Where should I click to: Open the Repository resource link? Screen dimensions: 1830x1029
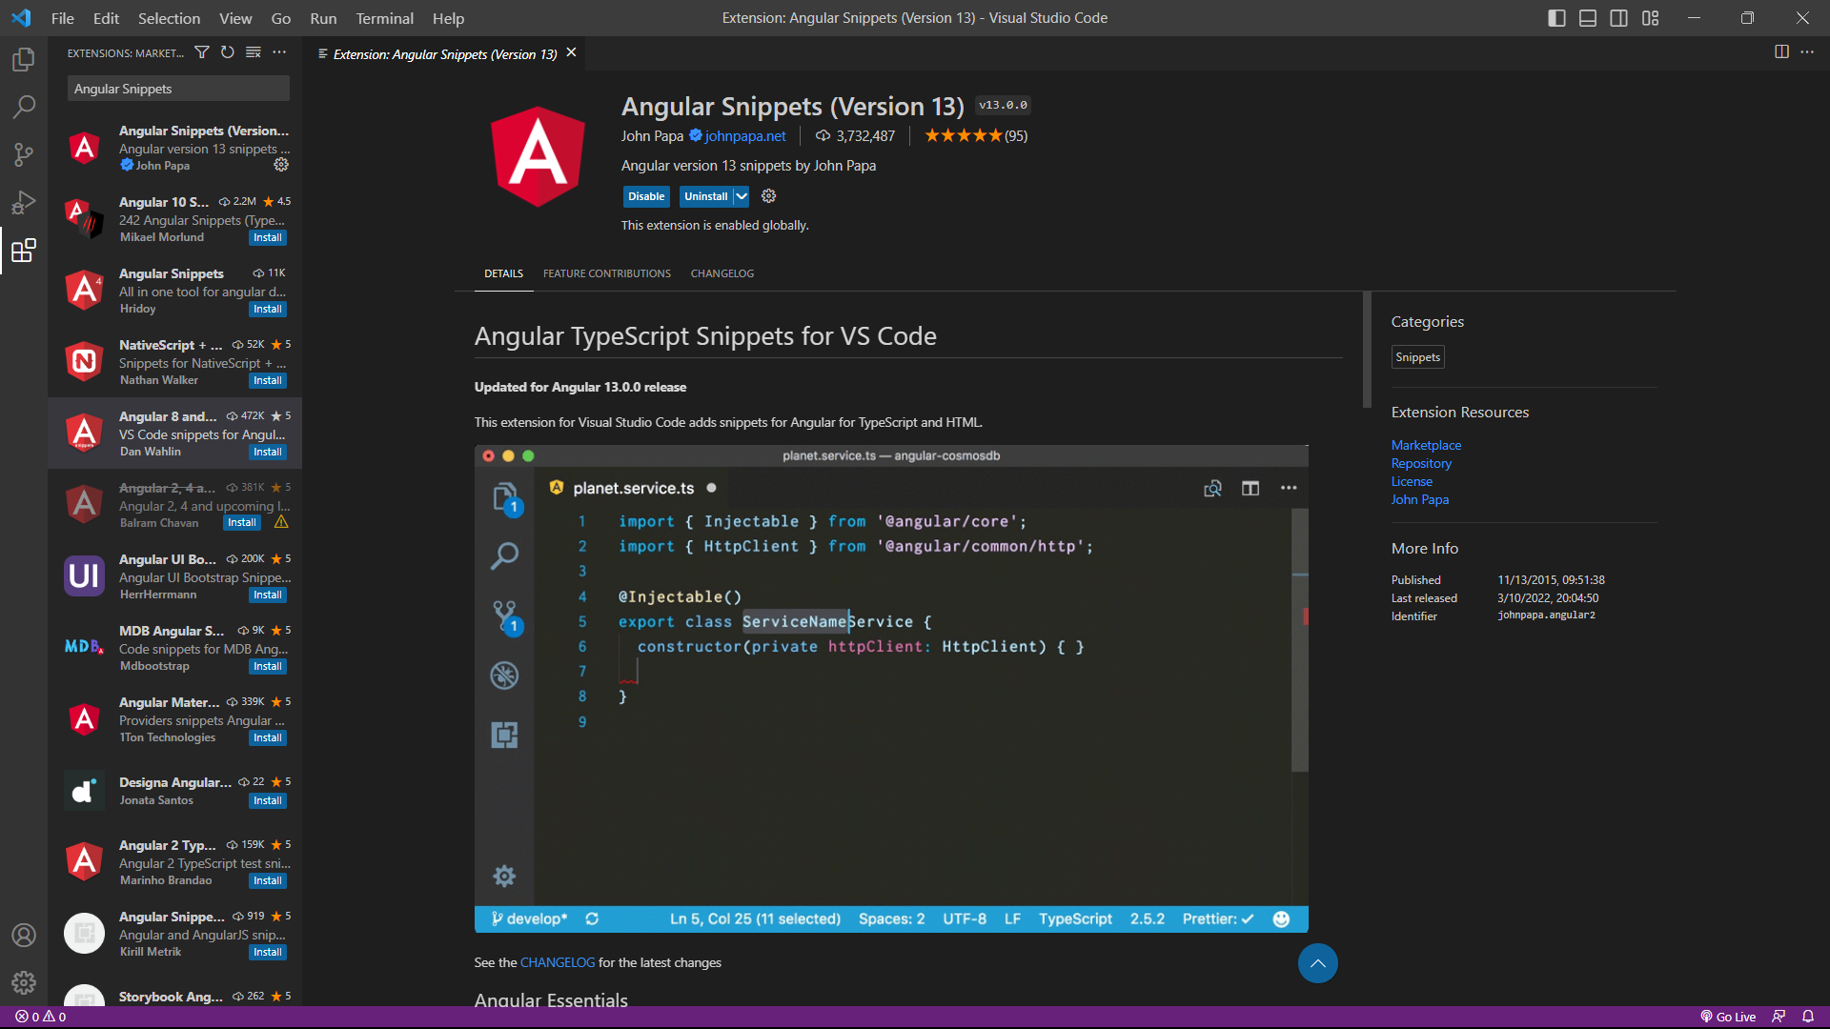click(x=1421, y=463)
